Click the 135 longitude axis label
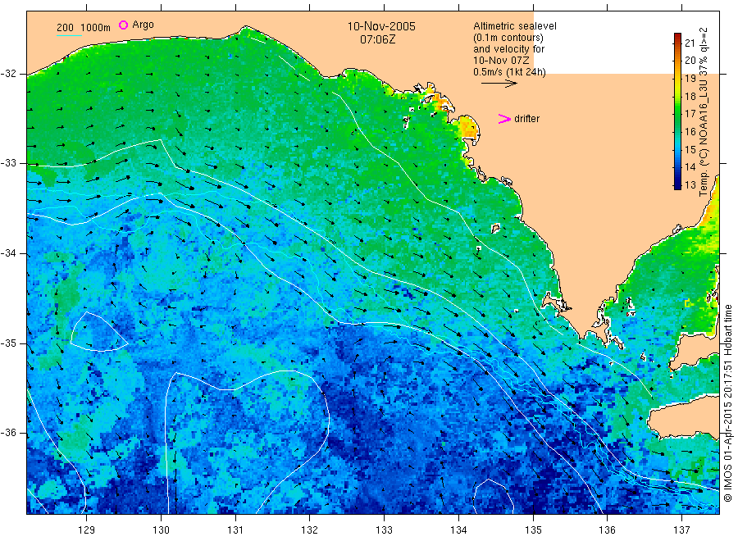The image size is (738, 541). pos(533,530)
